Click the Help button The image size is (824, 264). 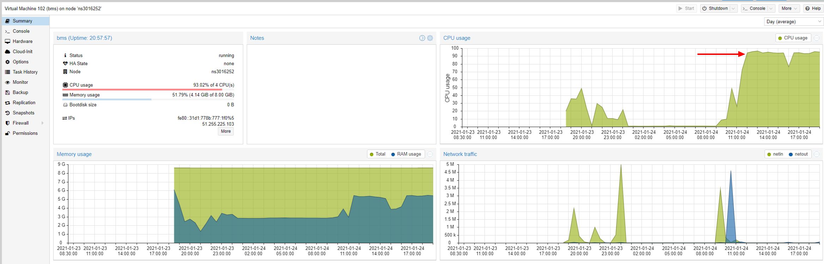pos(813,8)
